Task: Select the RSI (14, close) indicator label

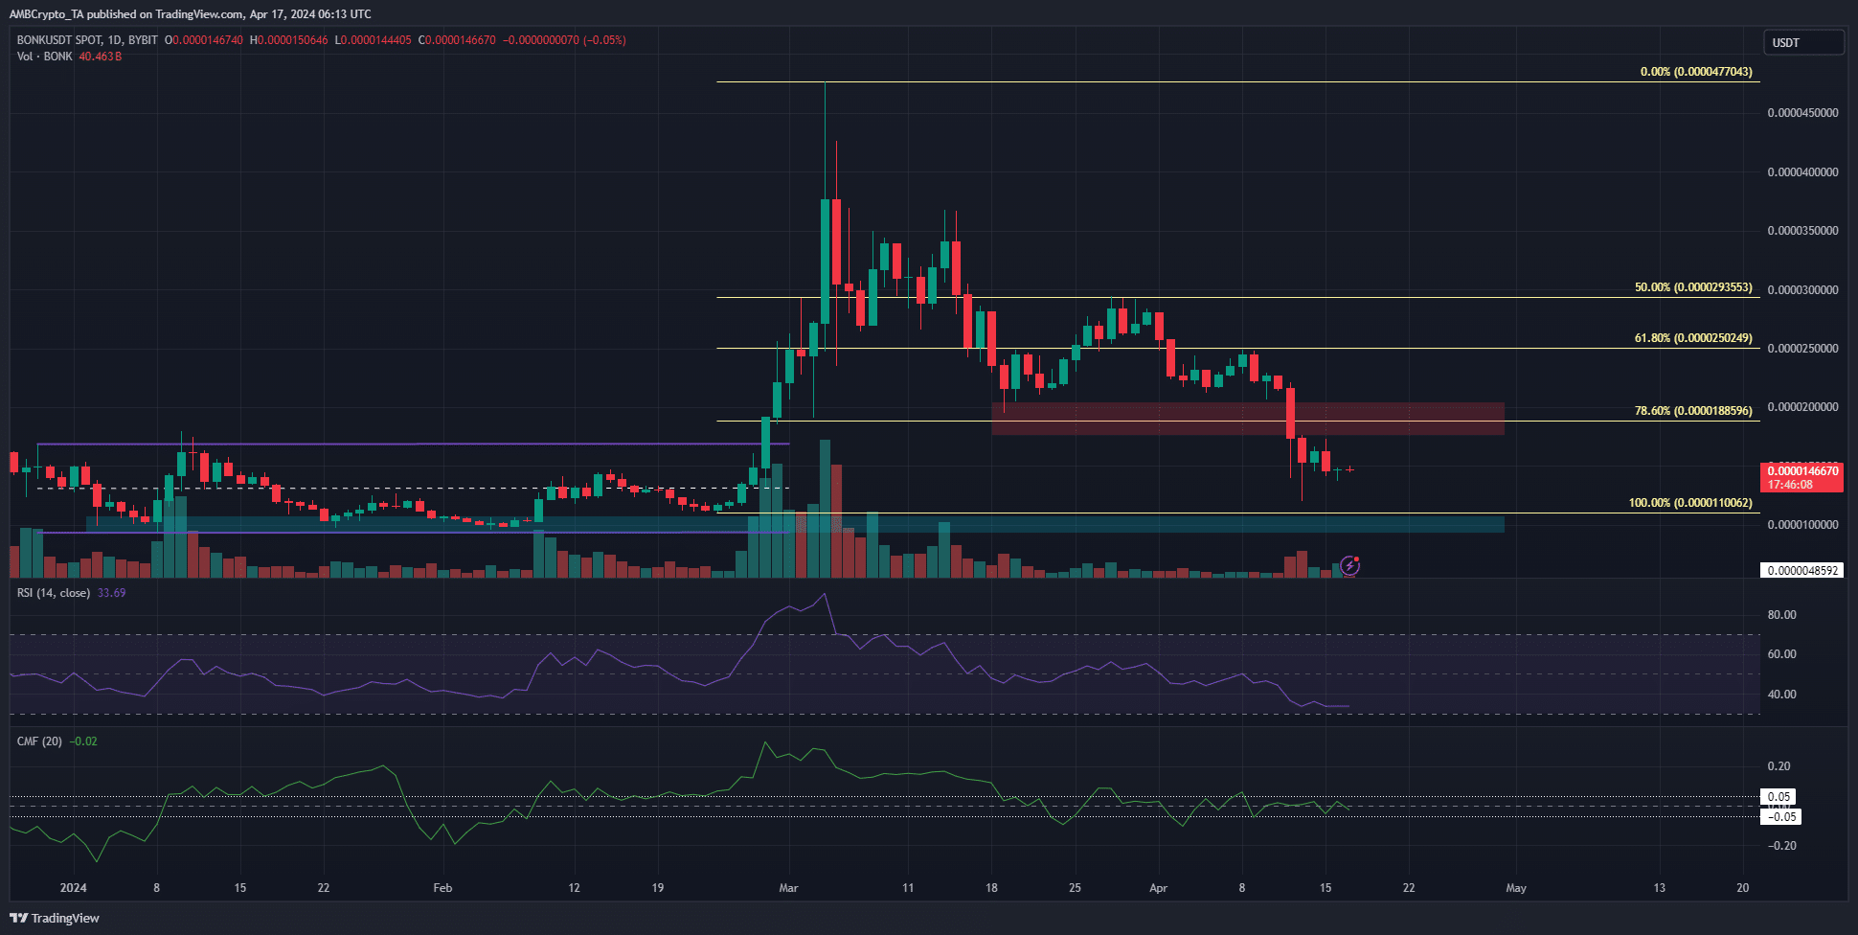Action: tap(54, 593)
